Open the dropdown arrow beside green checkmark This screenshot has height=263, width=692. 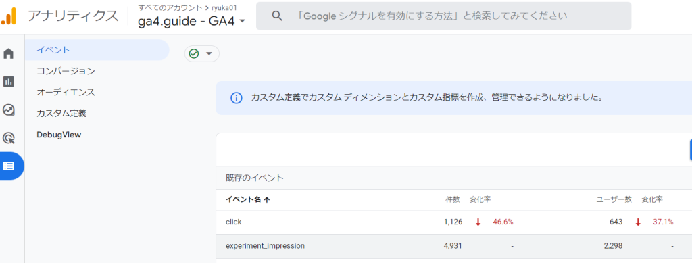click(x=209, y=54)
